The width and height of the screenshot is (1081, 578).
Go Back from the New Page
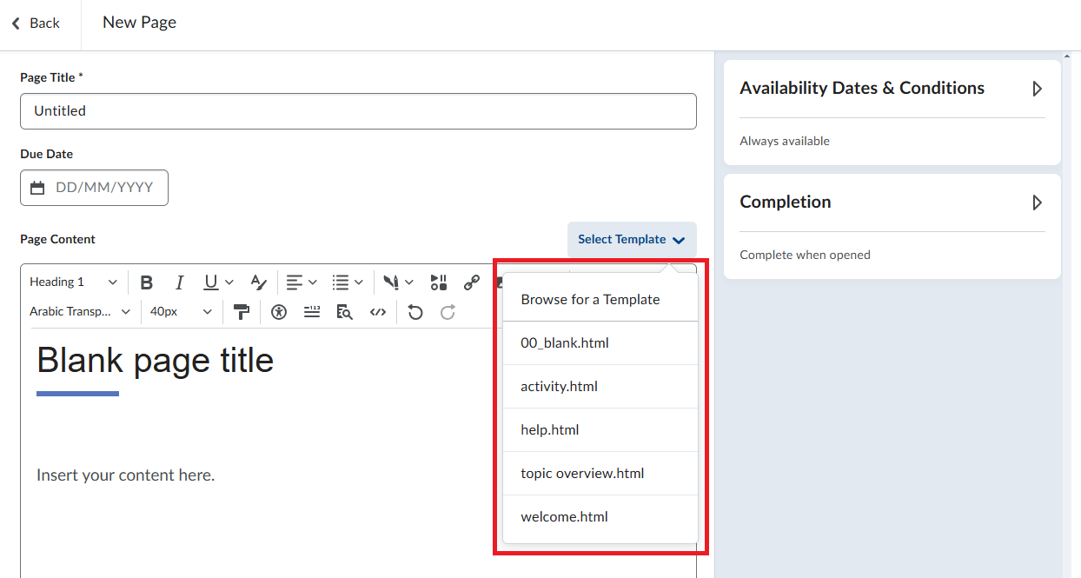tap(36, 23)
